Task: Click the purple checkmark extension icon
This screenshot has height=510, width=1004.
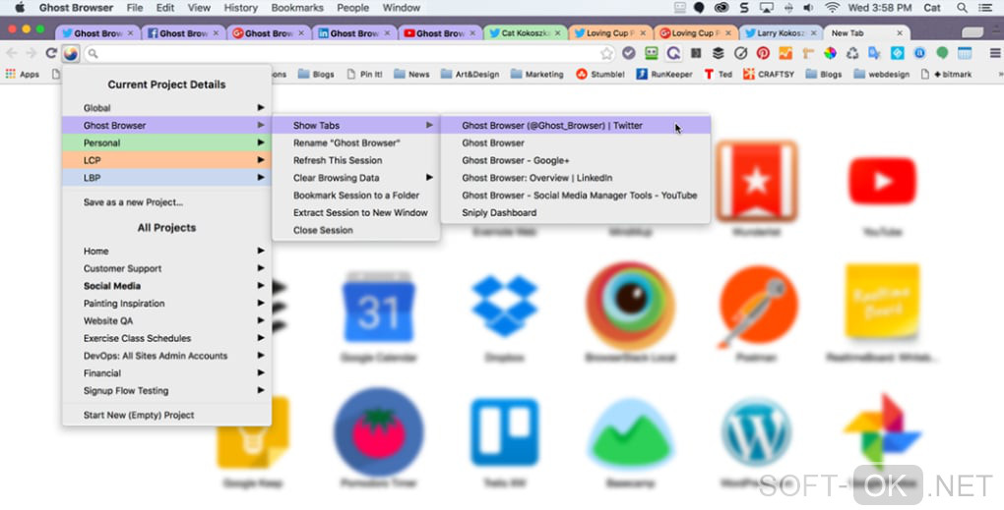Action: [629, 53]
